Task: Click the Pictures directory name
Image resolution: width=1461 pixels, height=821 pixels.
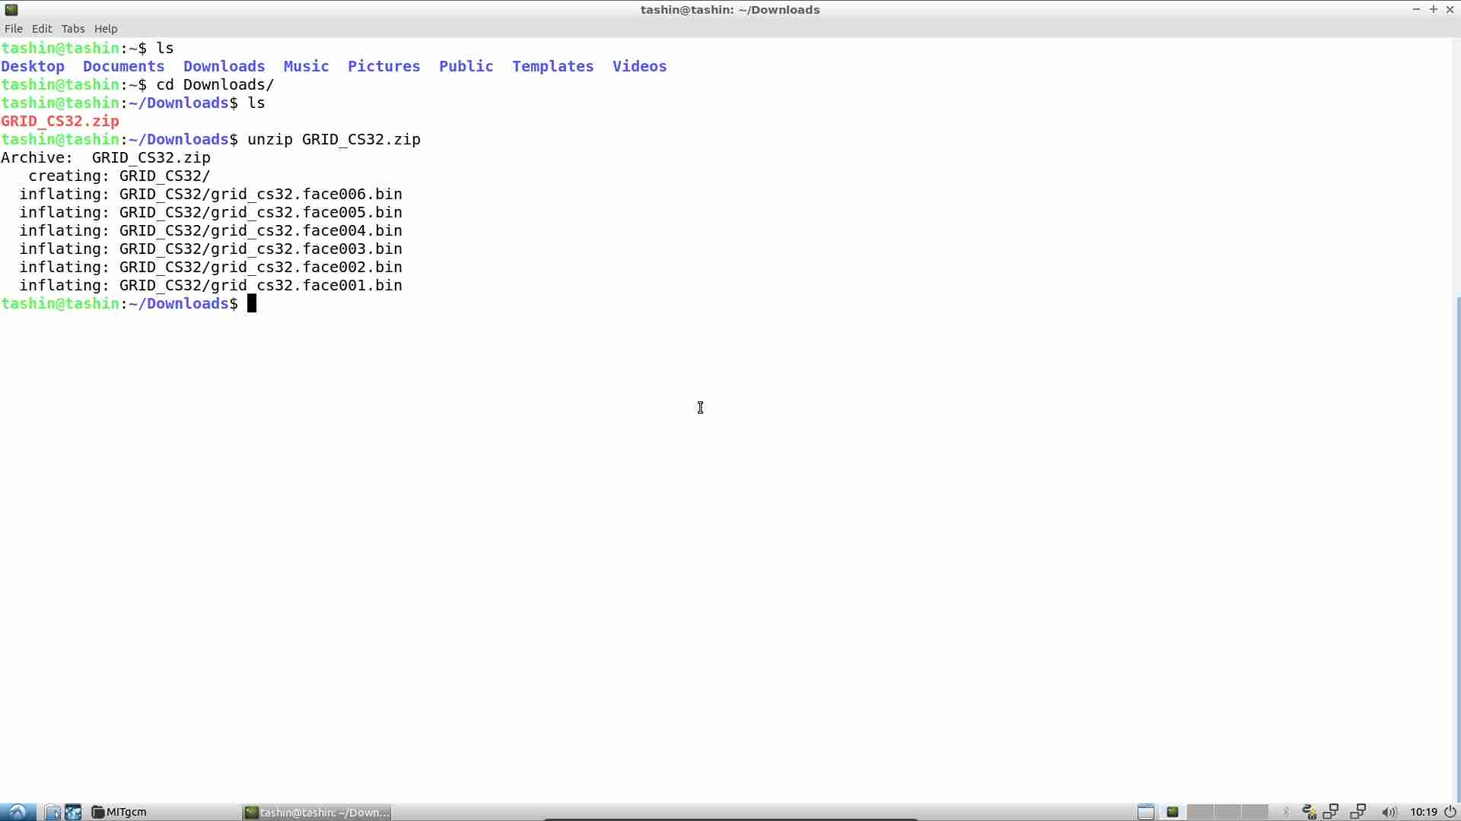Action: coord(384,66)
